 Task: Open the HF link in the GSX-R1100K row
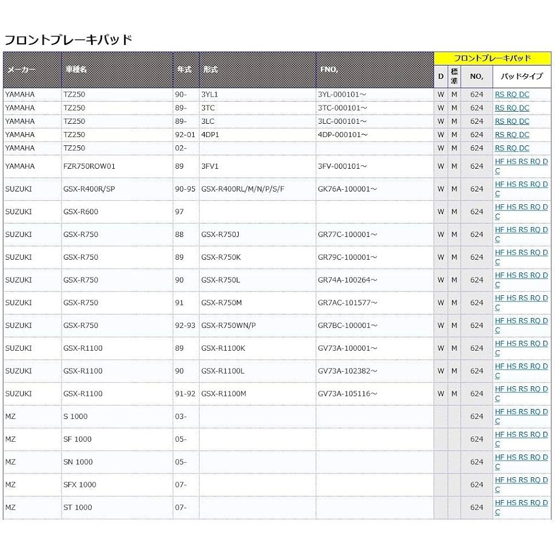click(500, 344)
